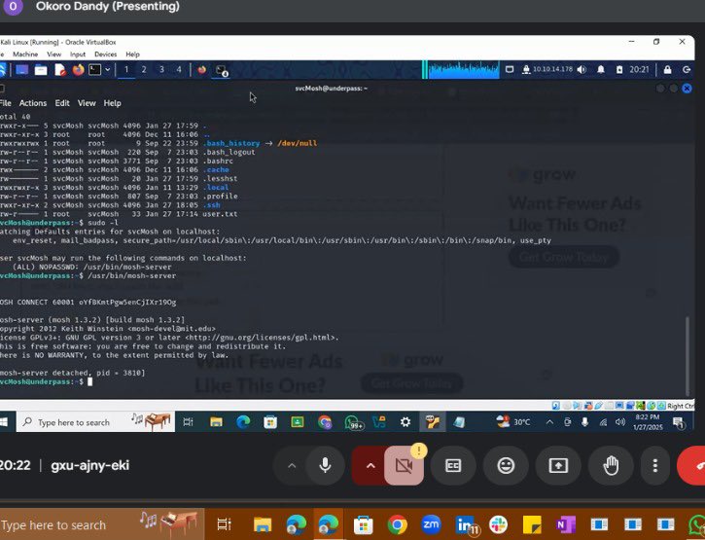Screen dimensions: 705x540
Task: Click the Kali show desktop panel icon
Action: [21, 70]
